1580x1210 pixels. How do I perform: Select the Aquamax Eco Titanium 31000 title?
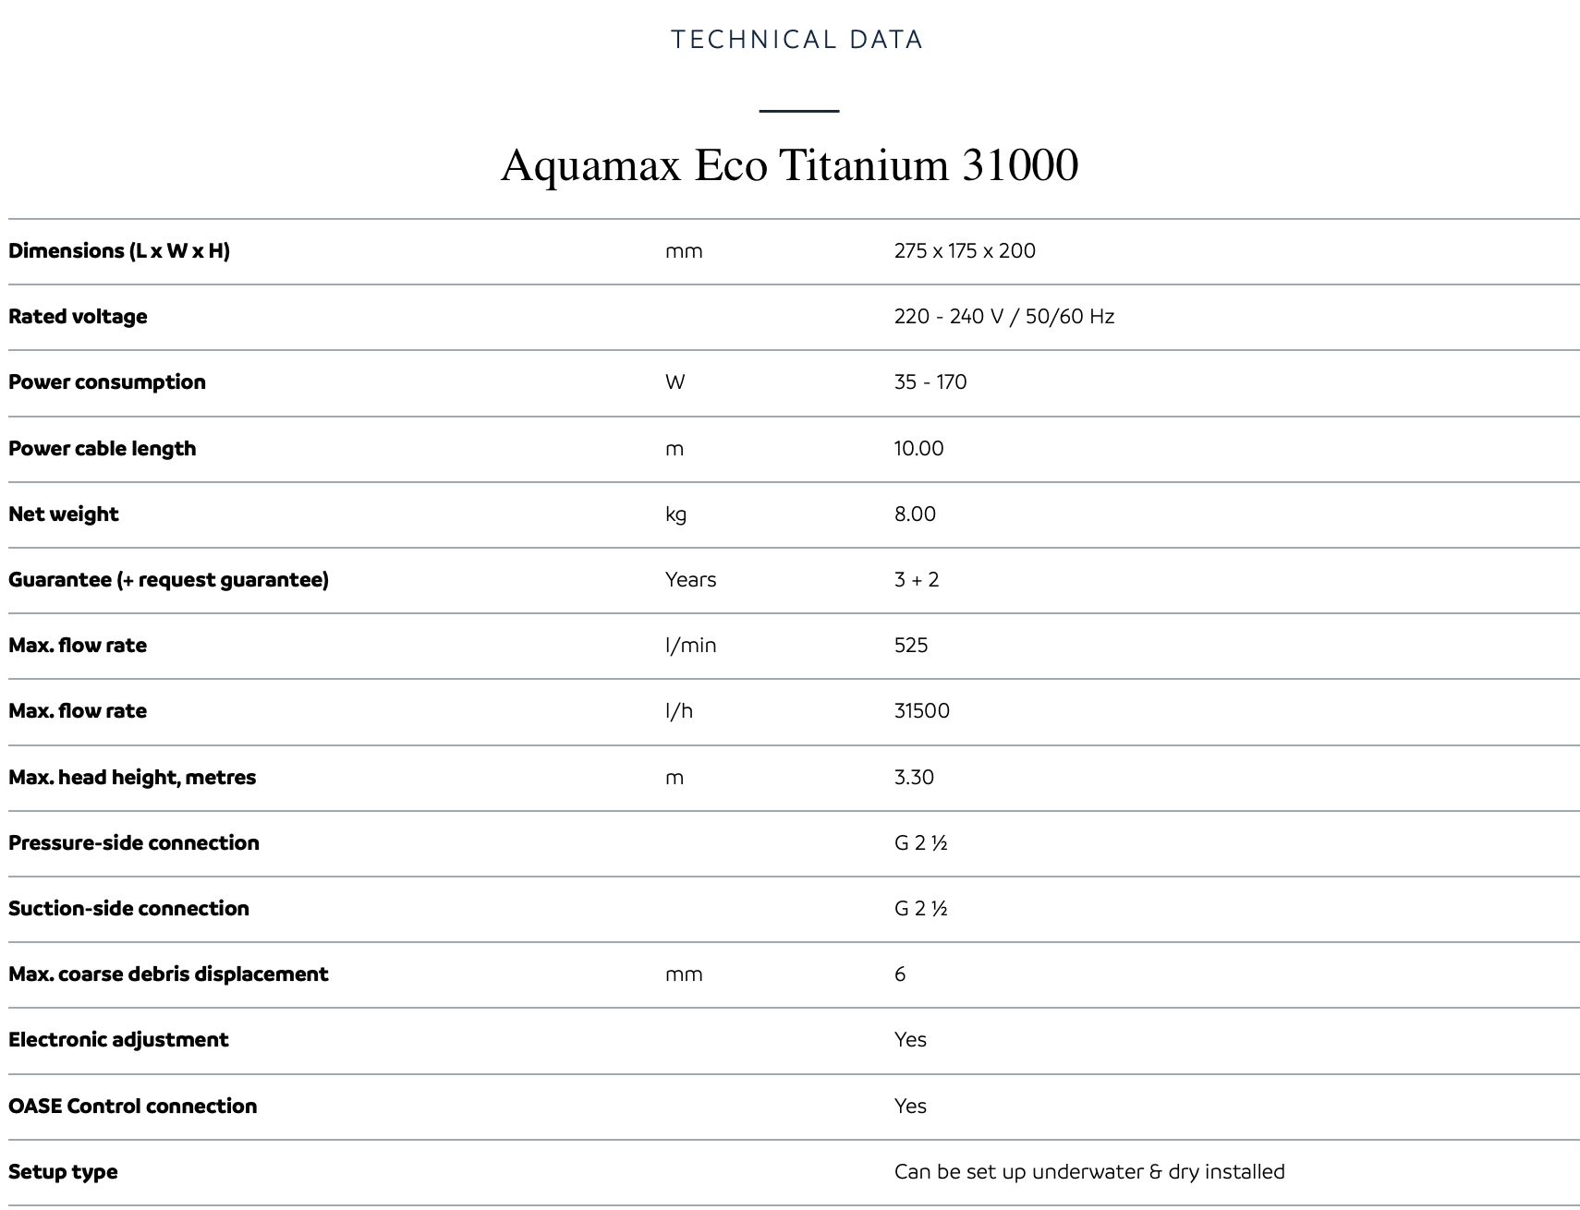pyautogui.click(x=790, y=165)
